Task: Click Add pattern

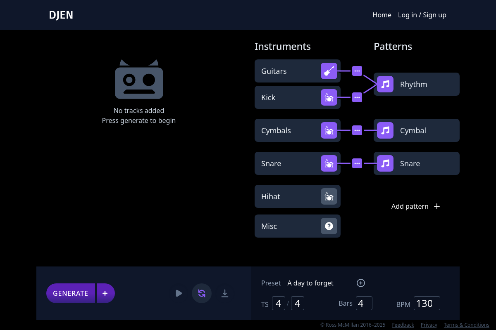Action: (x=415, y=206)
